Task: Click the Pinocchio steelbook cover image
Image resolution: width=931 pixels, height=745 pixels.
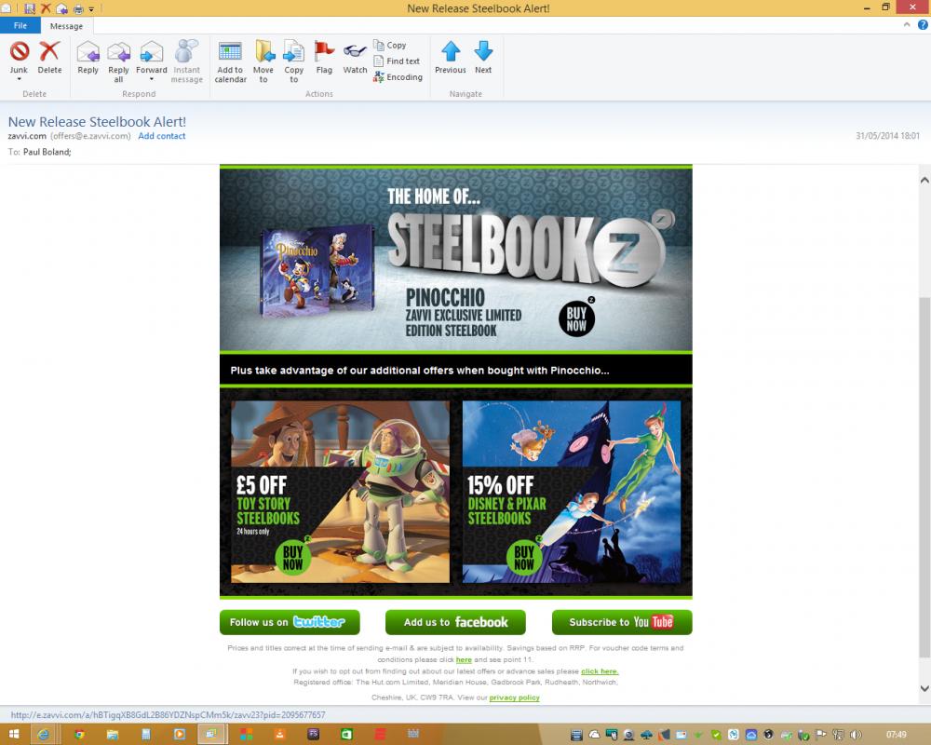Action: 317,270
